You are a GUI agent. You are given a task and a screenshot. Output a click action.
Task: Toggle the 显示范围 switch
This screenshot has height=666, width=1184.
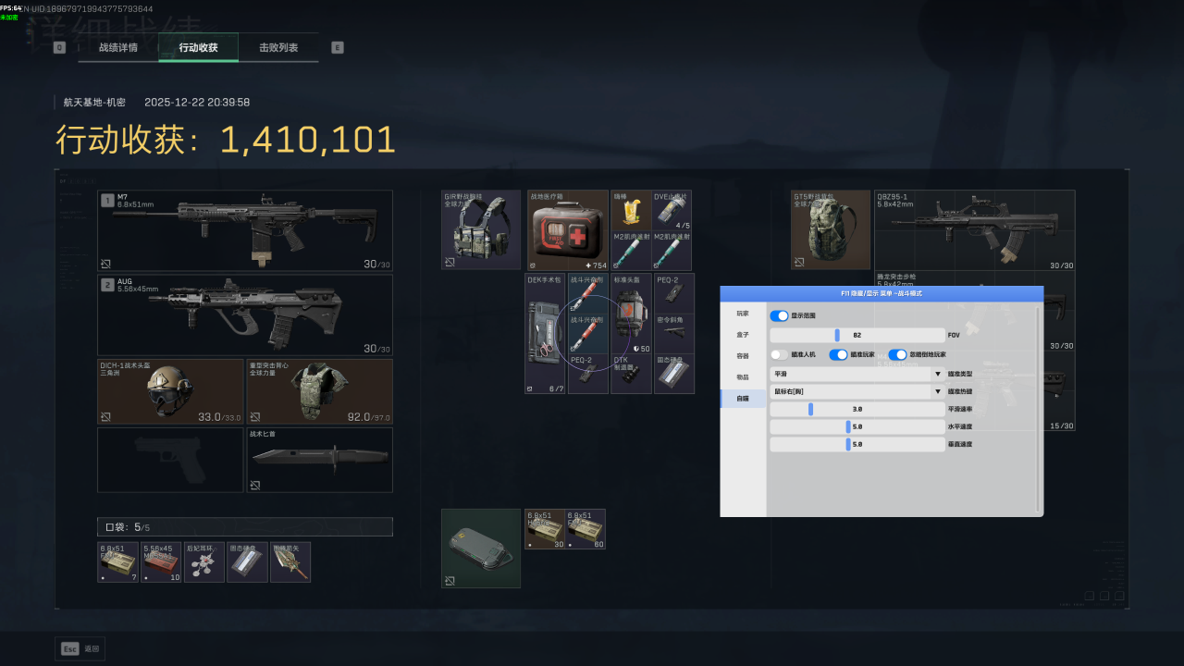click(x=779, y=316)
